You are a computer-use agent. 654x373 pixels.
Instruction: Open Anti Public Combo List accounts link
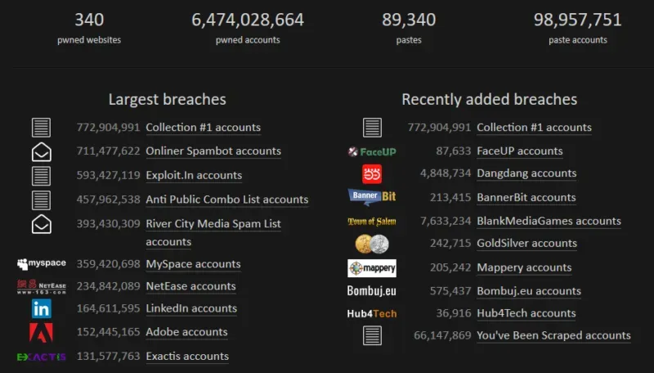pyautogui.click(x=226, y=200)
